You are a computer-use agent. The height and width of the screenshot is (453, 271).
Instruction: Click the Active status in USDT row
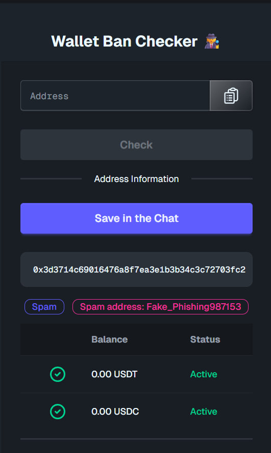pyautogui.click(x=204, y=374)
